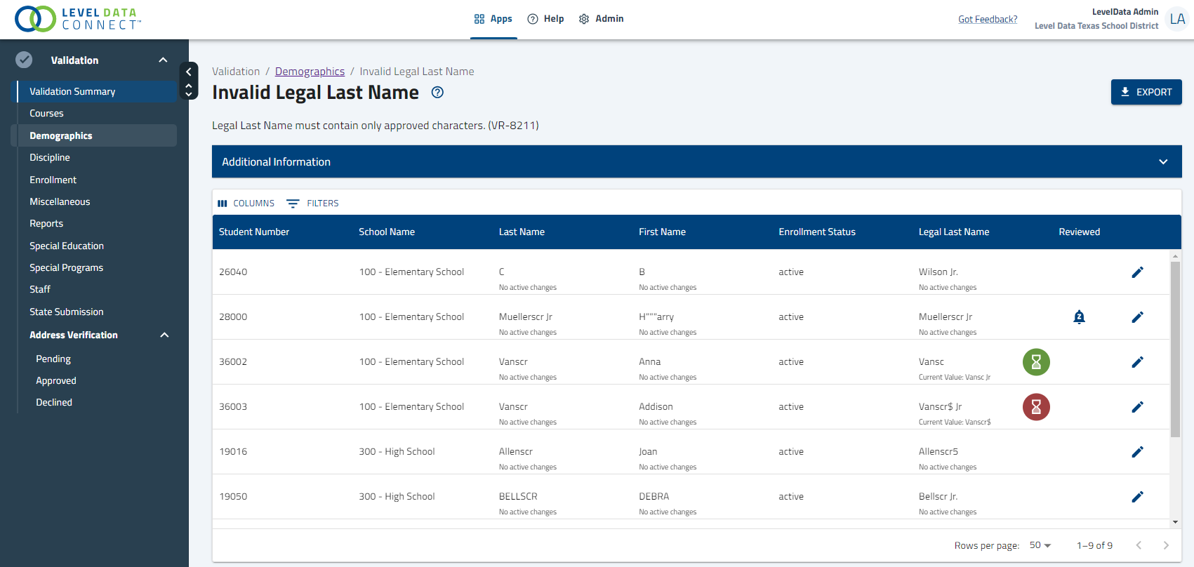Sort by First Name column header

pyautogui.click(x=662, y=232)
